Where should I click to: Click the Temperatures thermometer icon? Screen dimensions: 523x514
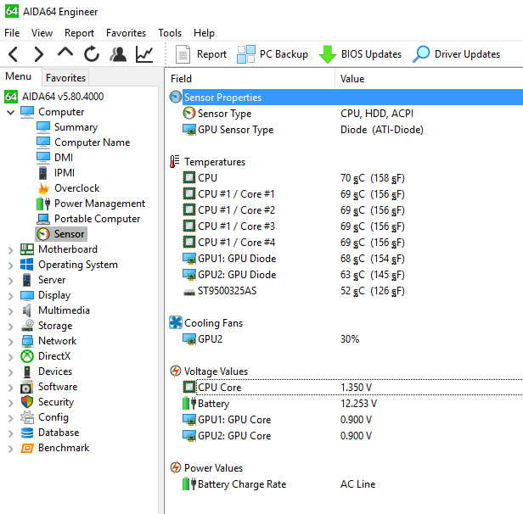point(174,161)
